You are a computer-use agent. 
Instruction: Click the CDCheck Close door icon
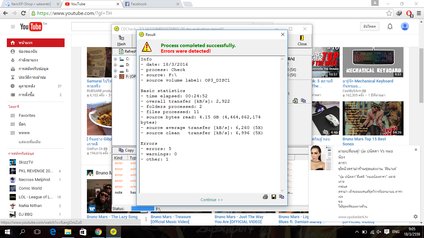pos(302,41)
